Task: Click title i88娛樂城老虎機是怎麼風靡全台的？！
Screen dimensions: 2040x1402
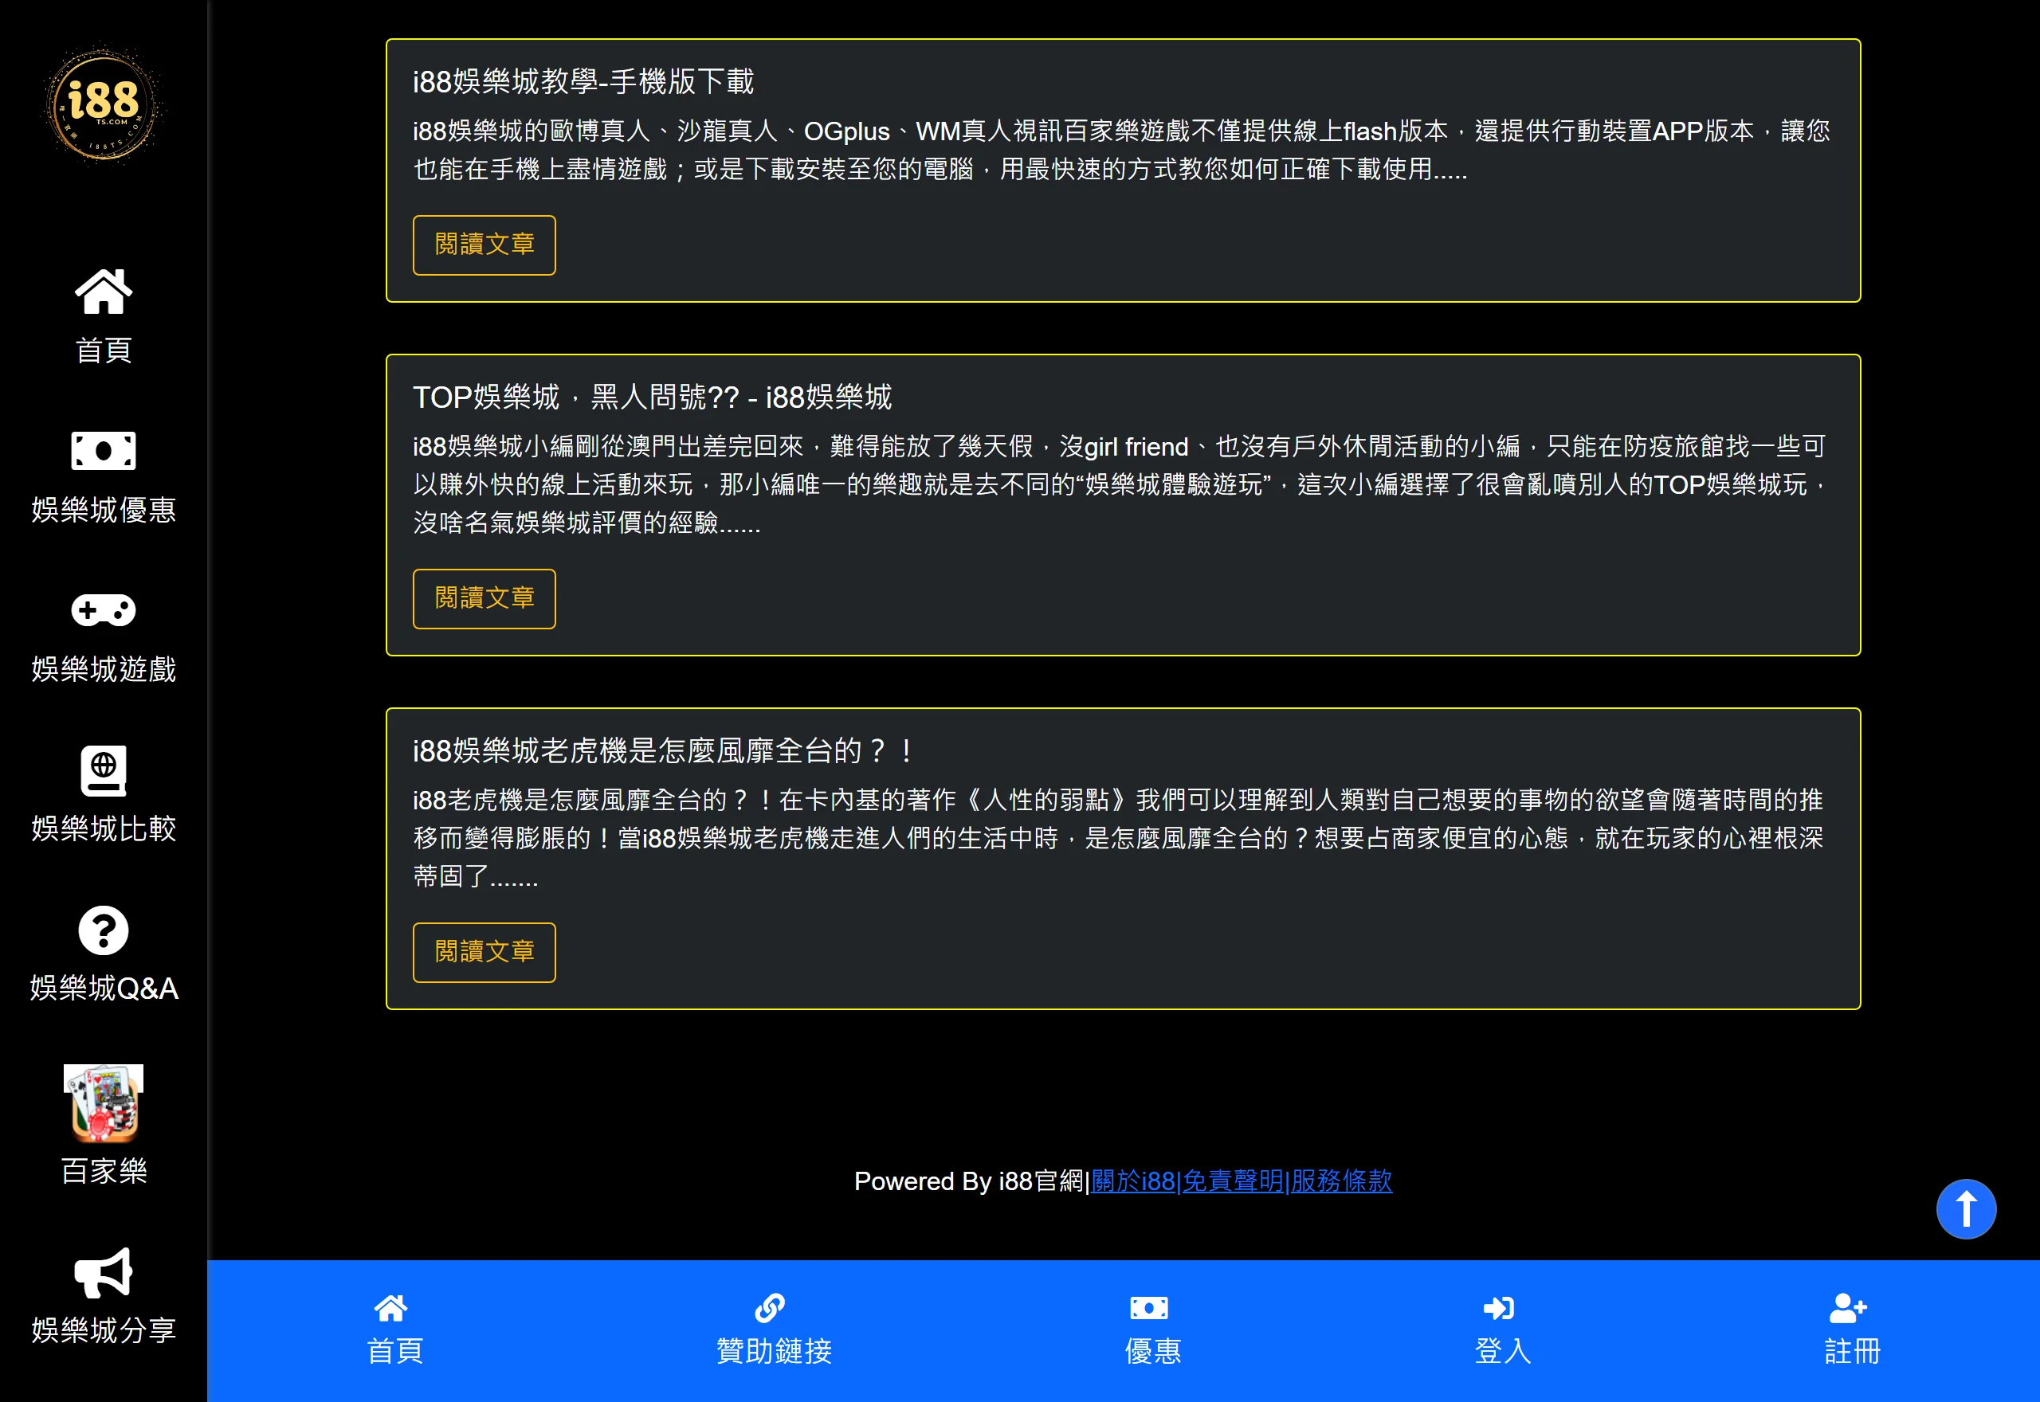Action: pyautogui.click(x=665, y=751)
